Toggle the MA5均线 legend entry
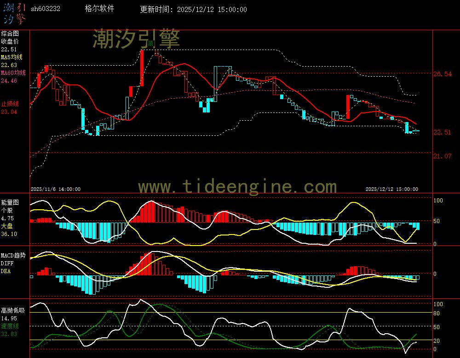The height and width of the screenshot is (358, 460). tap(11, 57)
